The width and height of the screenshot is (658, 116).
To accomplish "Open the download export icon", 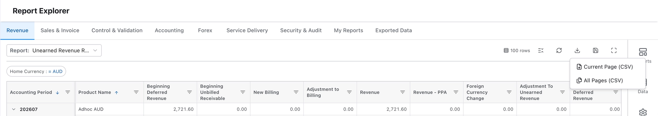I will [x=577, y=50].
